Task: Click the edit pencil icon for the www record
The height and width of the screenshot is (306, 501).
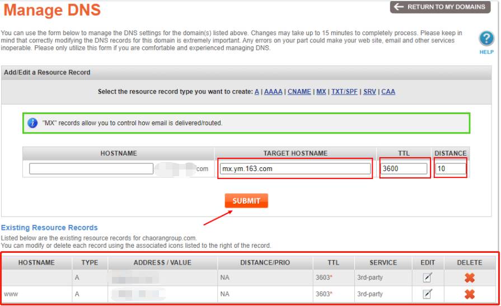Action: [428, 294]
